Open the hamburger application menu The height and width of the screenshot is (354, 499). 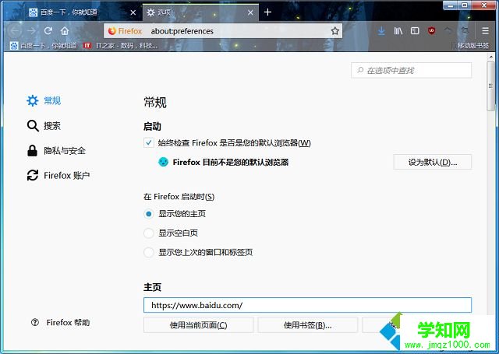pyautogui.click(x=485, y=31)
